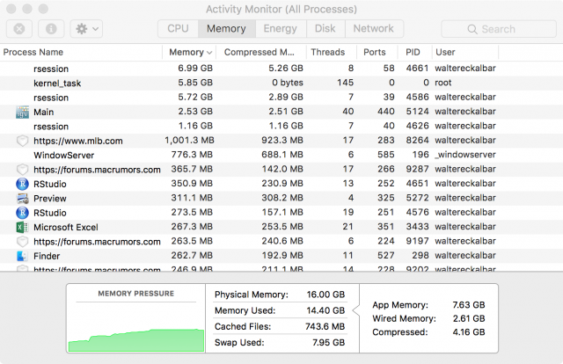Click the Search input field
563x364 pixels.
click(x=497, y=29)
